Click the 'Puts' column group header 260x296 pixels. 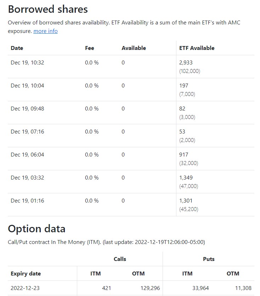click(209, 259)
